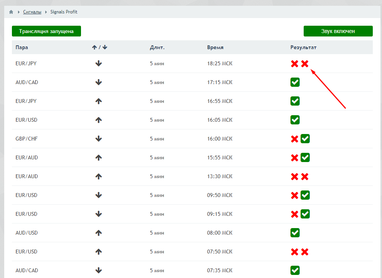Select the GBP/CHF pair cell
This screenshot has width=382, height=278.
[x=26, y=139]
